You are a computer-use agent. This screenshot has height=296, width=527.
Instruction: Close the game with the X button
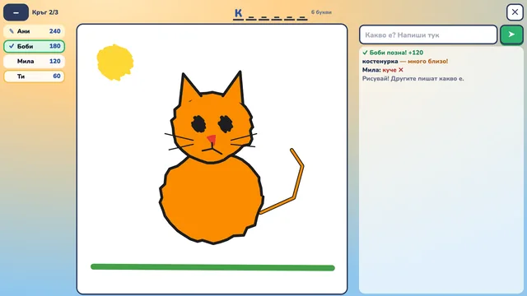pyautogui.click(x=515, y=12)
